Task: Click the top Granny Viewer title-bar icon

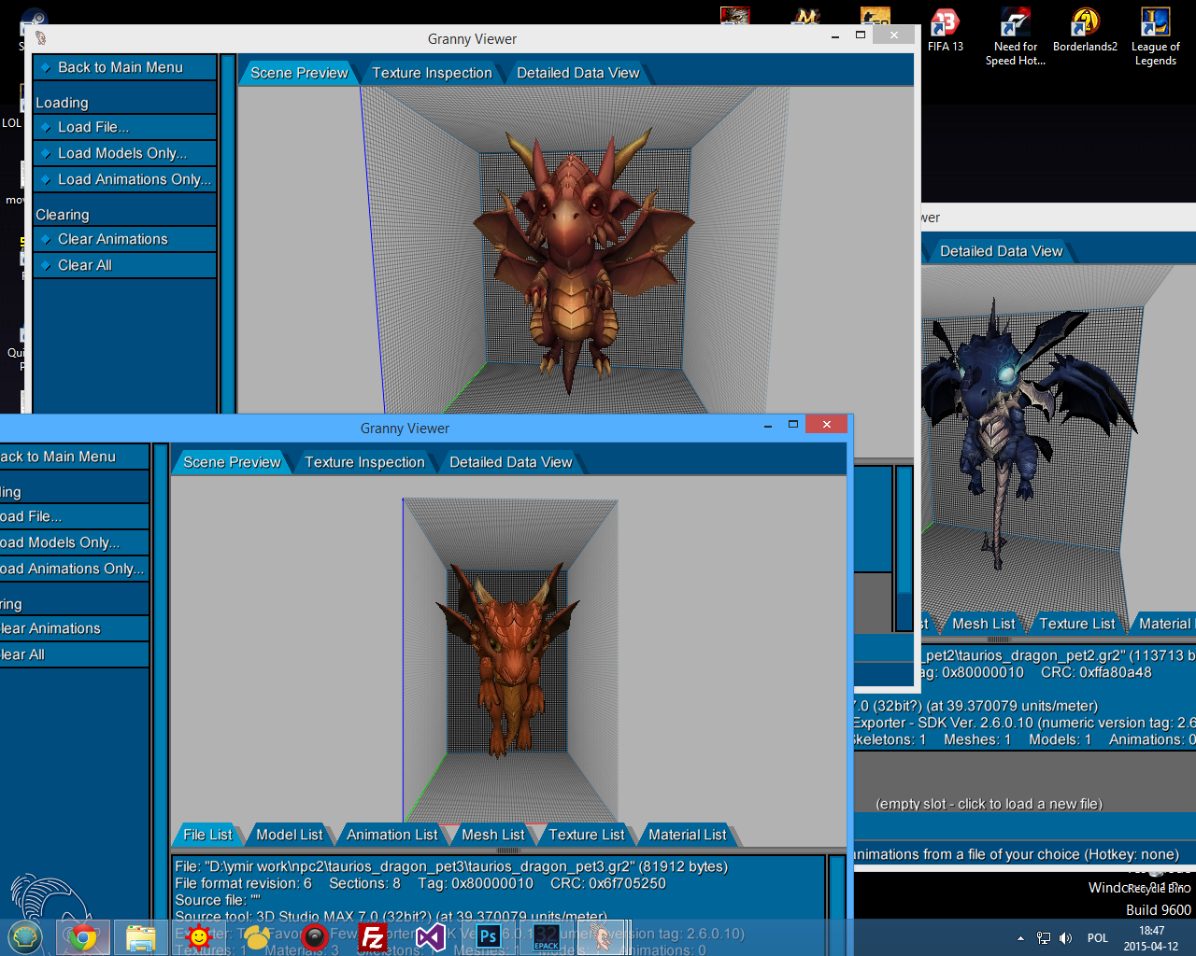Action: [41, 38]
